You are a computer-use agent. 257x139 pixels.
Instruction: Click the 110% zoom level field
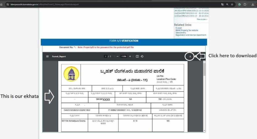pos(123,56)
